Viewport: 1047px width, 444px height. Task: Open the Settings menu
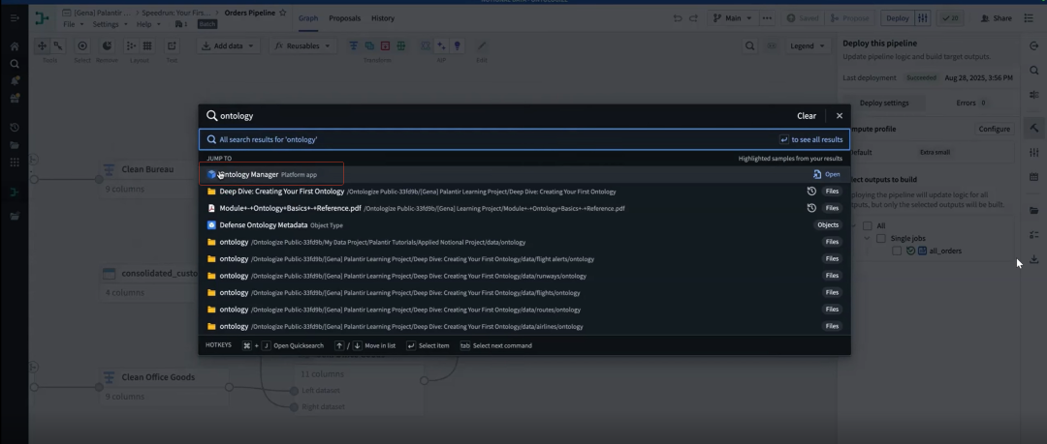pyautogui.click(x=111, y=24)
